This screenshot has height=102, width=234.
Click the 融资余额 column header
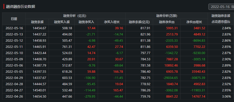click(37, 22)
